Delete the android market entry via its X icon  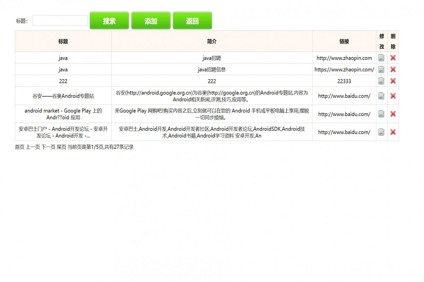tap(393, 114)
